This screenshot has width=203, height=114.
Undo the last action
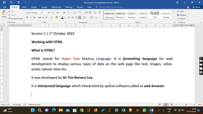click(x=11, y=2)
